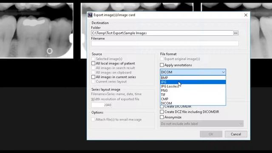Close the Export image dialog

[246, 15]
